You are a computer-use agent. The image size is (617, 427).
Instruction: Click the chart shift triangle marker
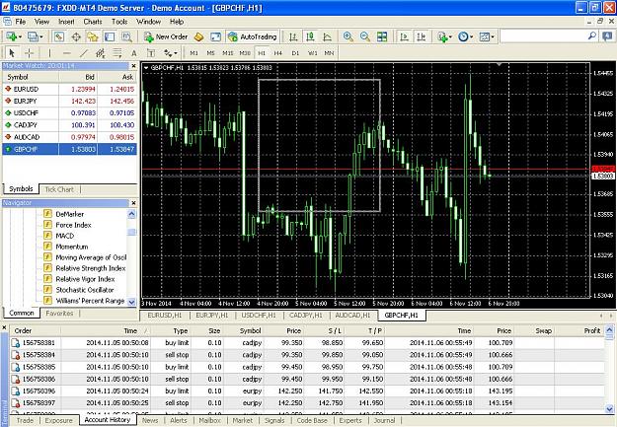(499, 64)
